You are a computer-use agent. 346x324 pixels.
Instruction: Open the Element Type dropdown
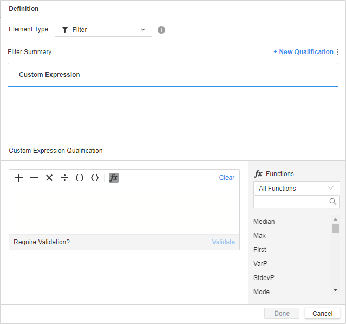[103, 30]
